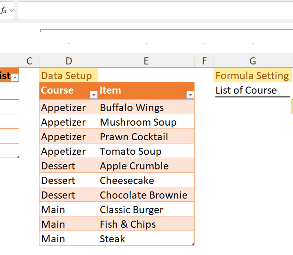Open the filter dropdown on the left table header
This screenshot has width=293, height=255.
pyautogui.click(x=15, y=77)
